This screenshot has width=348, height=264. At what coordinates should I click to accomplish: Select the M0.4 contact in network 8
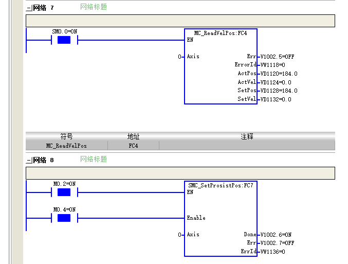click(64, 218)
